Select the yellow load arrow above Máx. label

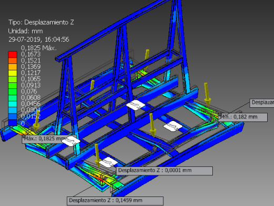pyautogui.click(x=36, y=121)
